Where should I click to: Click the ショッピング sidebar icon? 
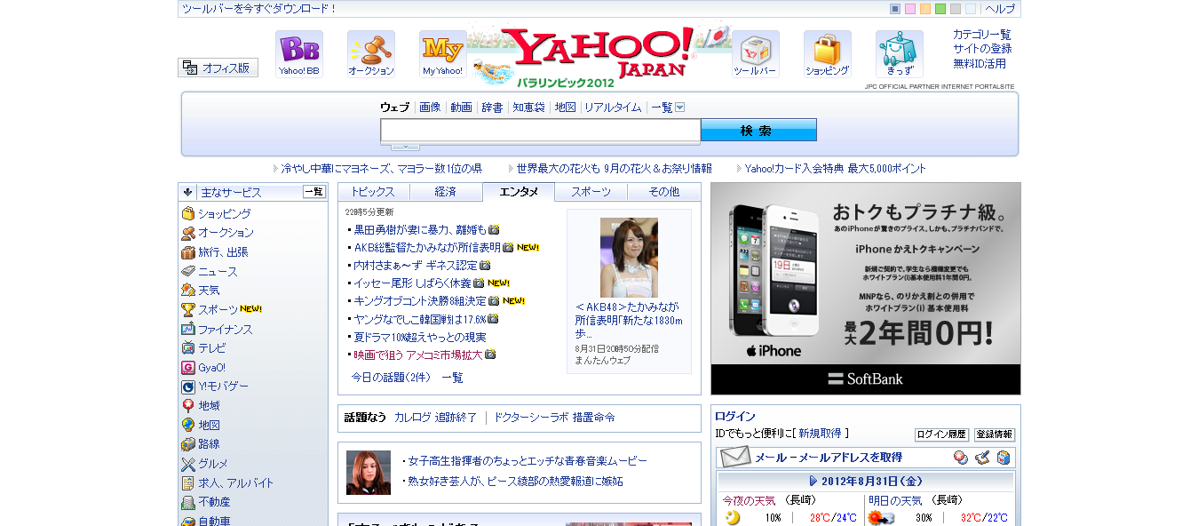188,213
